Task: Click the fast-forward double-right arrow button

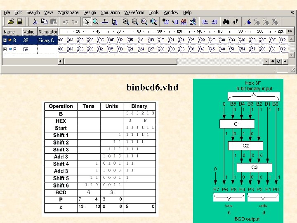Action: tap(285, 61)
